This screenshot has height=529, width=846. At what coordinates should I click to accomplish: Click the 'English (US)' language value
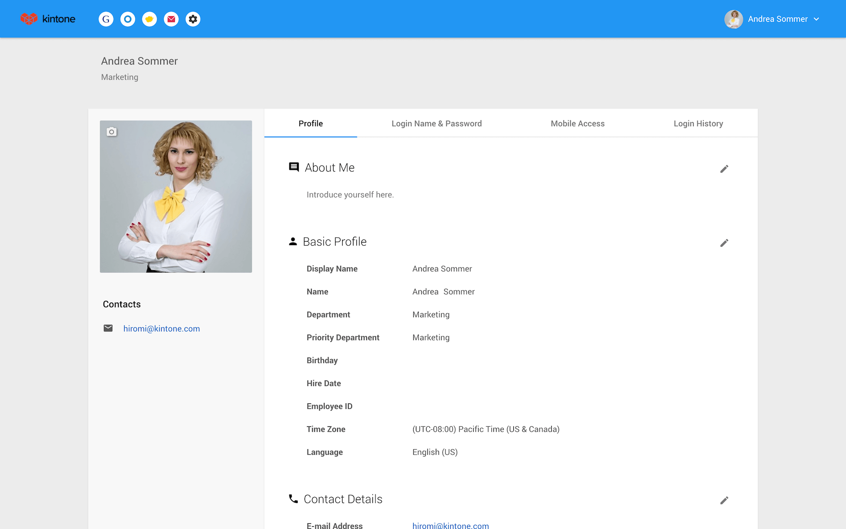(x=435, y=452)
